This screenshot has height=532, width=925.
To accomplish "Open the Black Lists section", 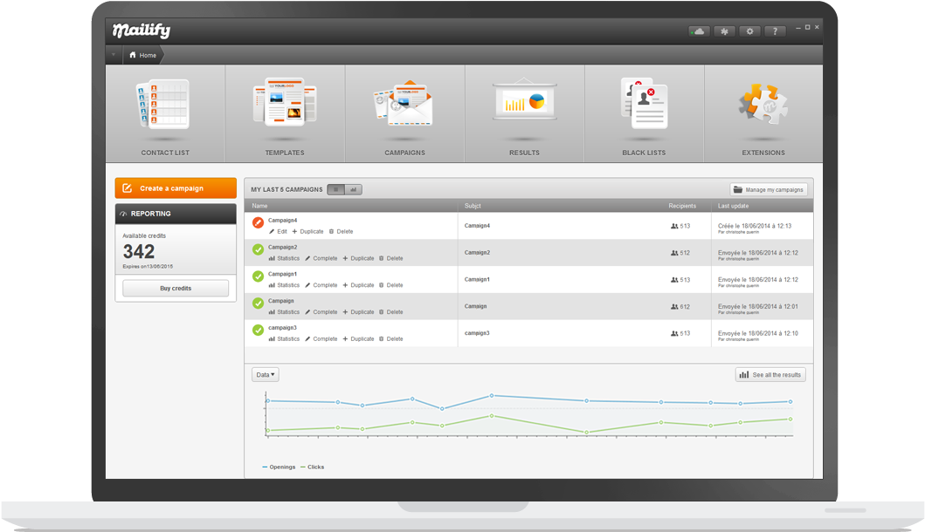I will click(x=644, y=113).
